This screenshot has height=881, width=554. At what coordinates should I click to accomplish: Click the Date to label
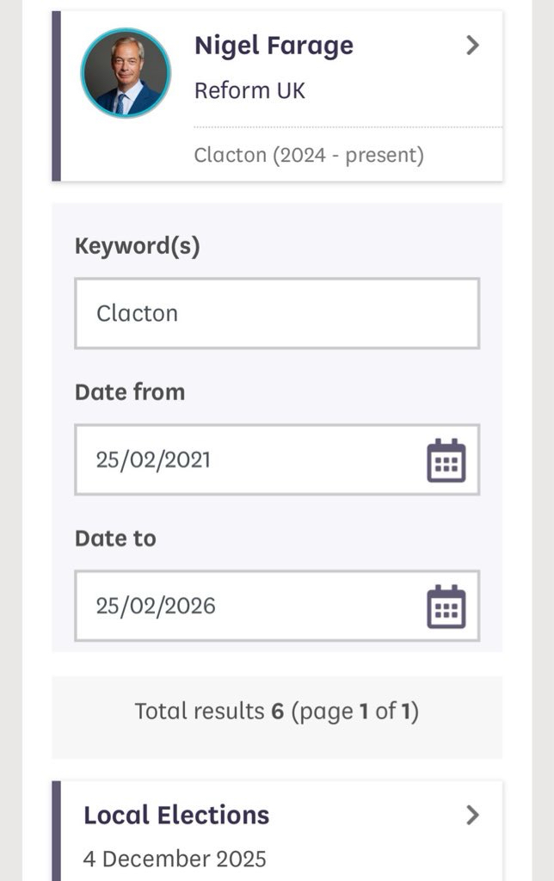coord(115,539)
